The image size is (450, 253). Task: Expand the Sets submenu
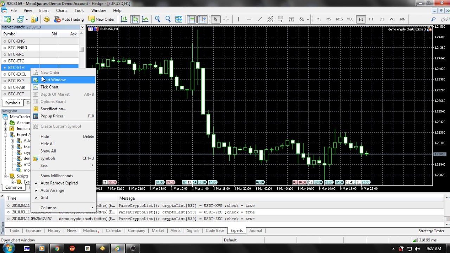coord(63,166)
